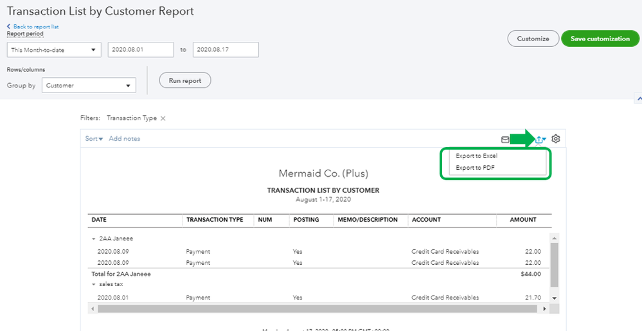Click the email report envelope icon
Image resolution: width=642 pixels, height=331 pixels.
(x=505, y=139)
